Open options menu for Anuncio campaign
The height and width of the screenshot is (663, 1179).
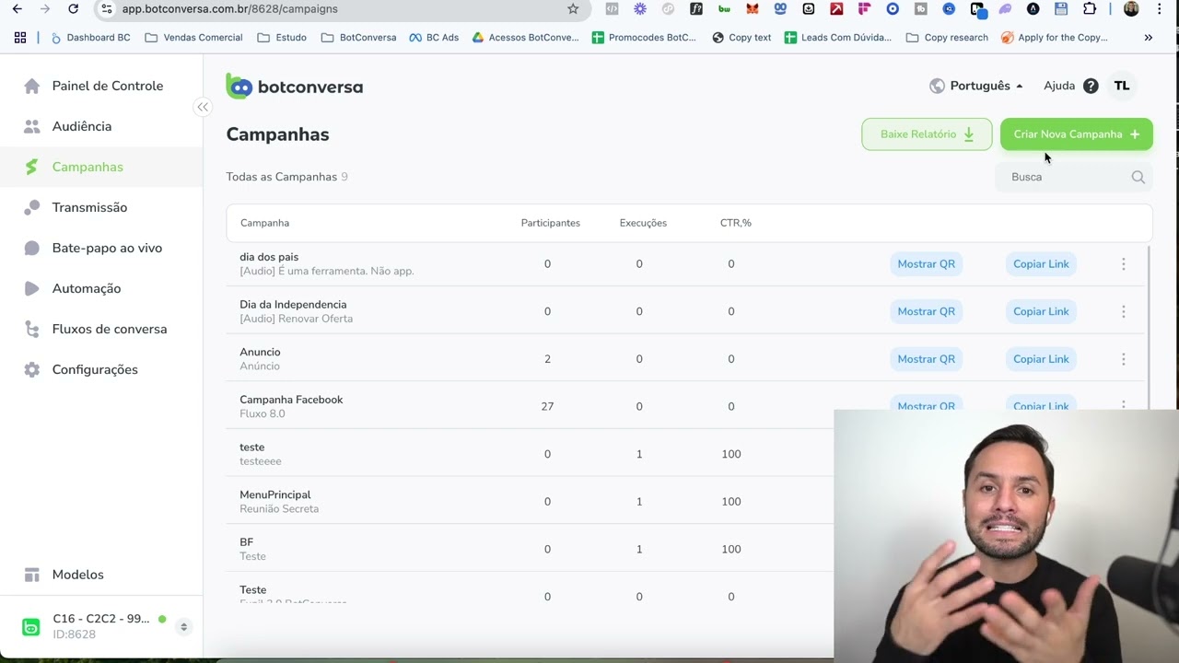(x=1124, y=359)
